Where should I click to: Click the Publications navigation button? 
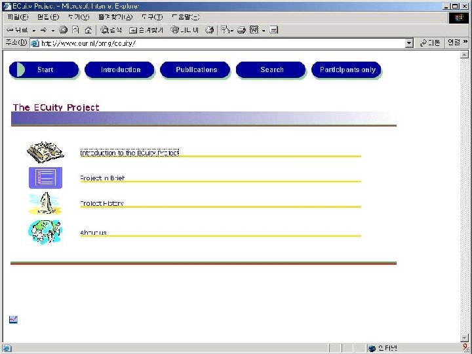(x=195, y=70)
